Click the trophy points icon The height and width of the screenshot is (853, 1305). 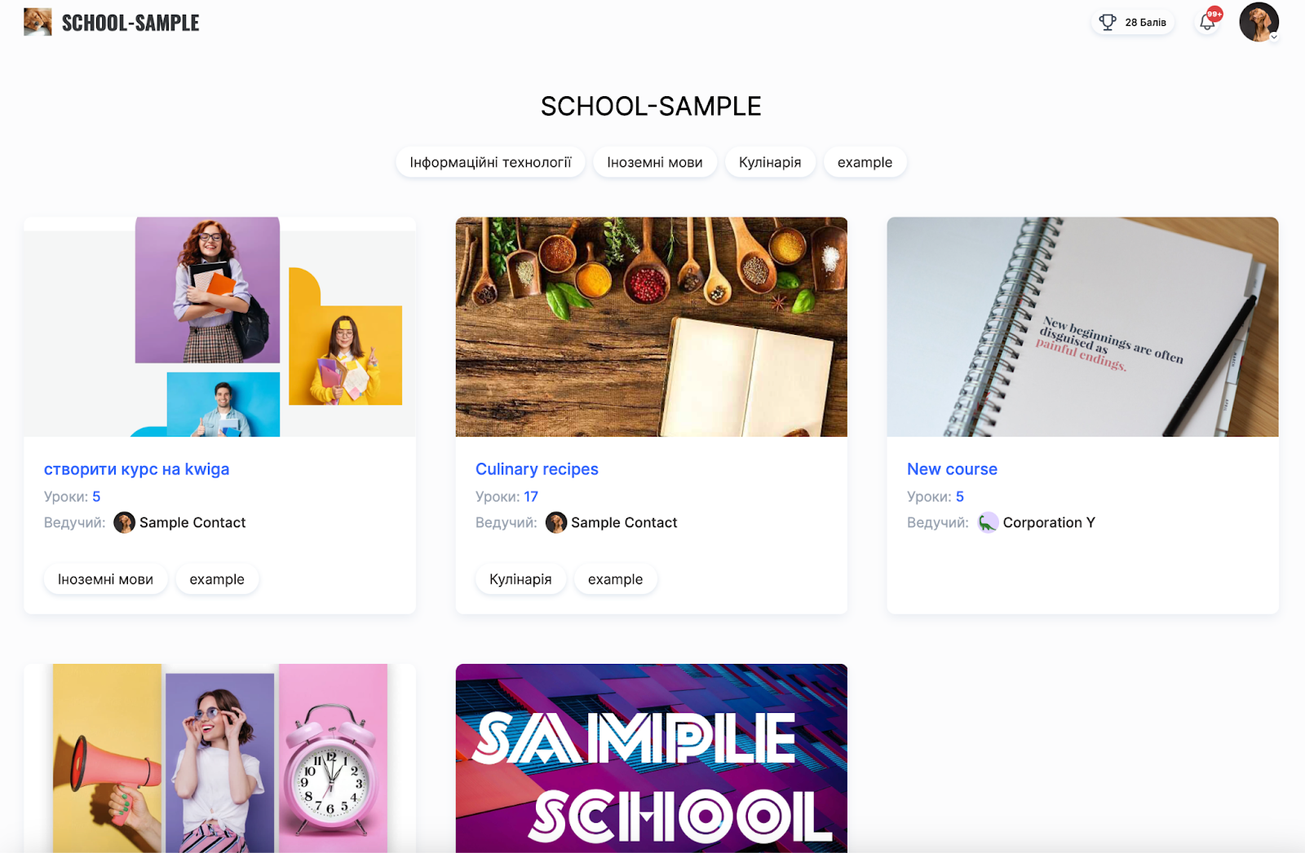(x=1107, y=23)
